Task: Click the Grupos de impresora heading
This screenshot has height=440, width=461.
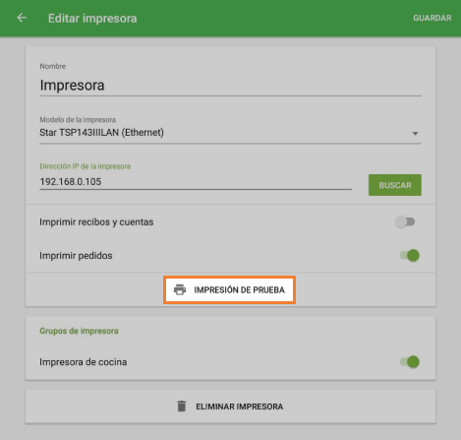Action: [79, 331]
